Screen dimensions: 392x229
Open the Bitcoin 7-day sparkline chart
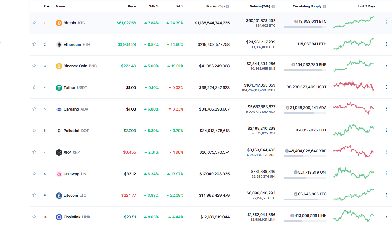(354, 22)
